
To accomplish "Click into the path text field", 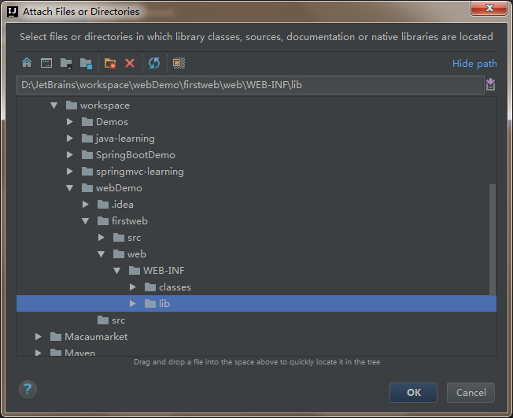I will [250, 85].
